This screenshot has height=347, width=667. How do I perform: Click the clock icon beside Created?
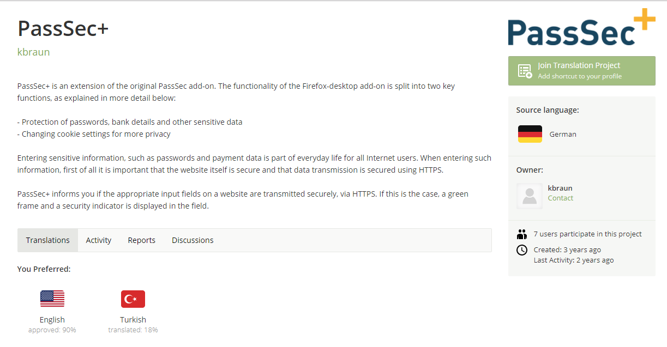tap(522, 250)
